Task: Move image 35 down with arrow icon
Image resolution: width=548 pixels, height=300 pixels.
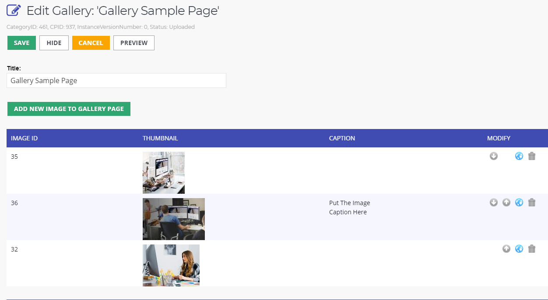Action: tap(494, 156)
